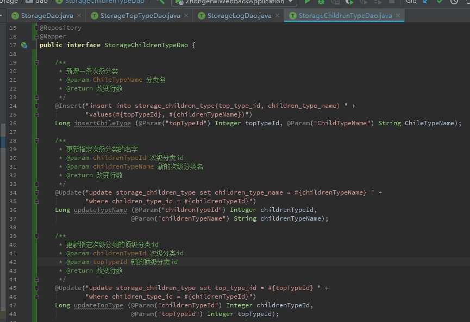This screenshot has width=470, height=322.
Task: Click the Debug bug icon
Action: (x=321, y=2)
